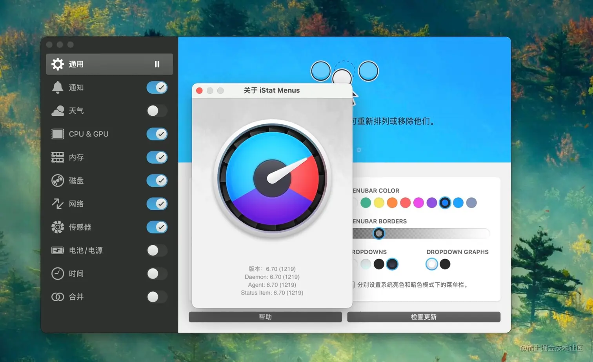Choose the magenta menubar color swatch
This screenshot has width=593, height=362.
(x=418, y=203)
